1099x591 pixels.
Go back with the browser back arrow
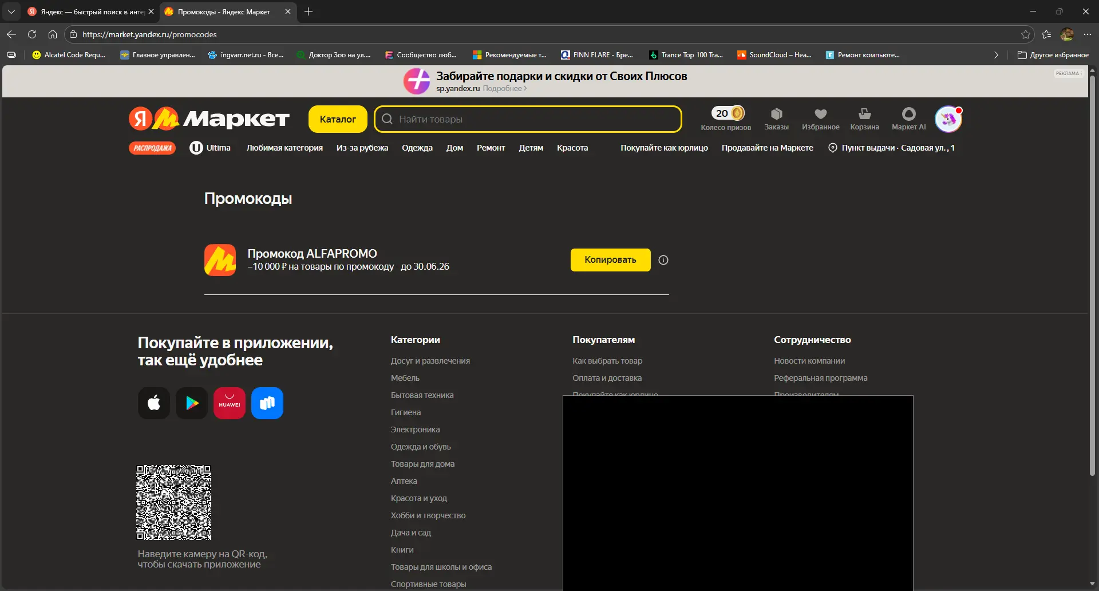pos(11,34)
